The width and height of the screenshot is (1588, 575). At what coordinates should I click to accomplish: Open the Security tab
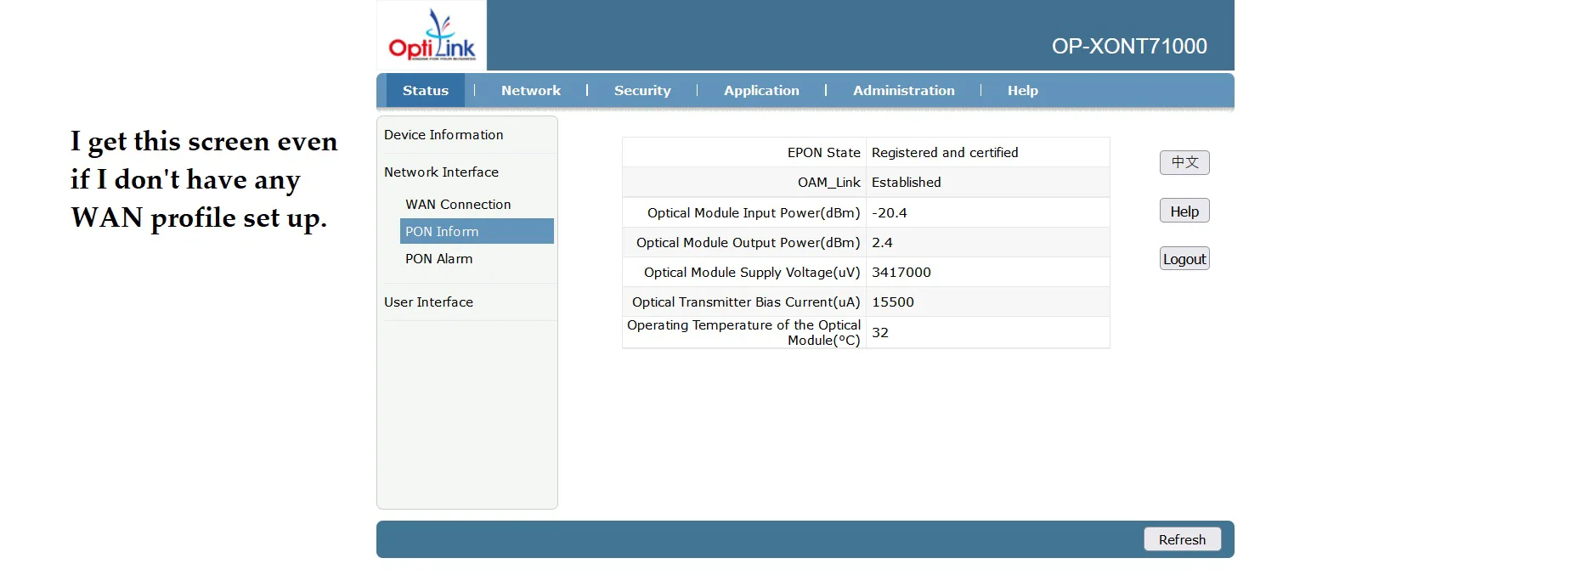coord(641,91)
